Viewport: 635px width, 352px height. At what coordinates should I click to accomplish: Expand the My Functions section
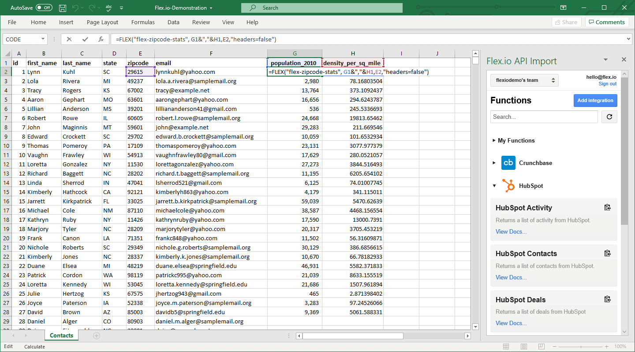[513, 140]
